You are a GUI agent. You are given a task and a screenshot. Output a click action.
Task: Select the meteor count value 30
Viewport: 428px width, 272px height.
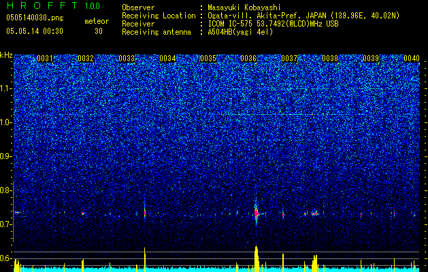99,31
